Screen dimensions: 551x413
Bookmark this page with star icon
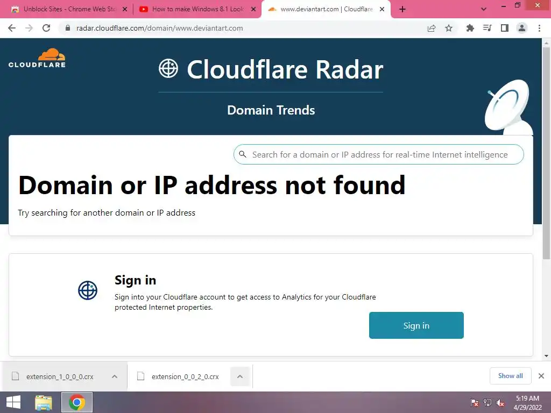[x=449, y=28]
